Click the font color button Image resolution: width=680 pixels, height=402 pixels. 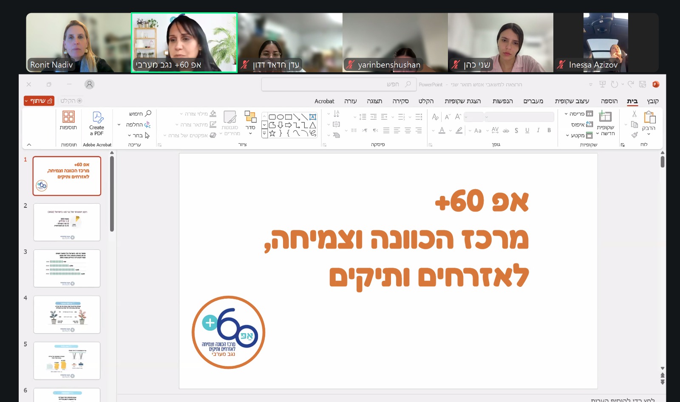point(442,130)
